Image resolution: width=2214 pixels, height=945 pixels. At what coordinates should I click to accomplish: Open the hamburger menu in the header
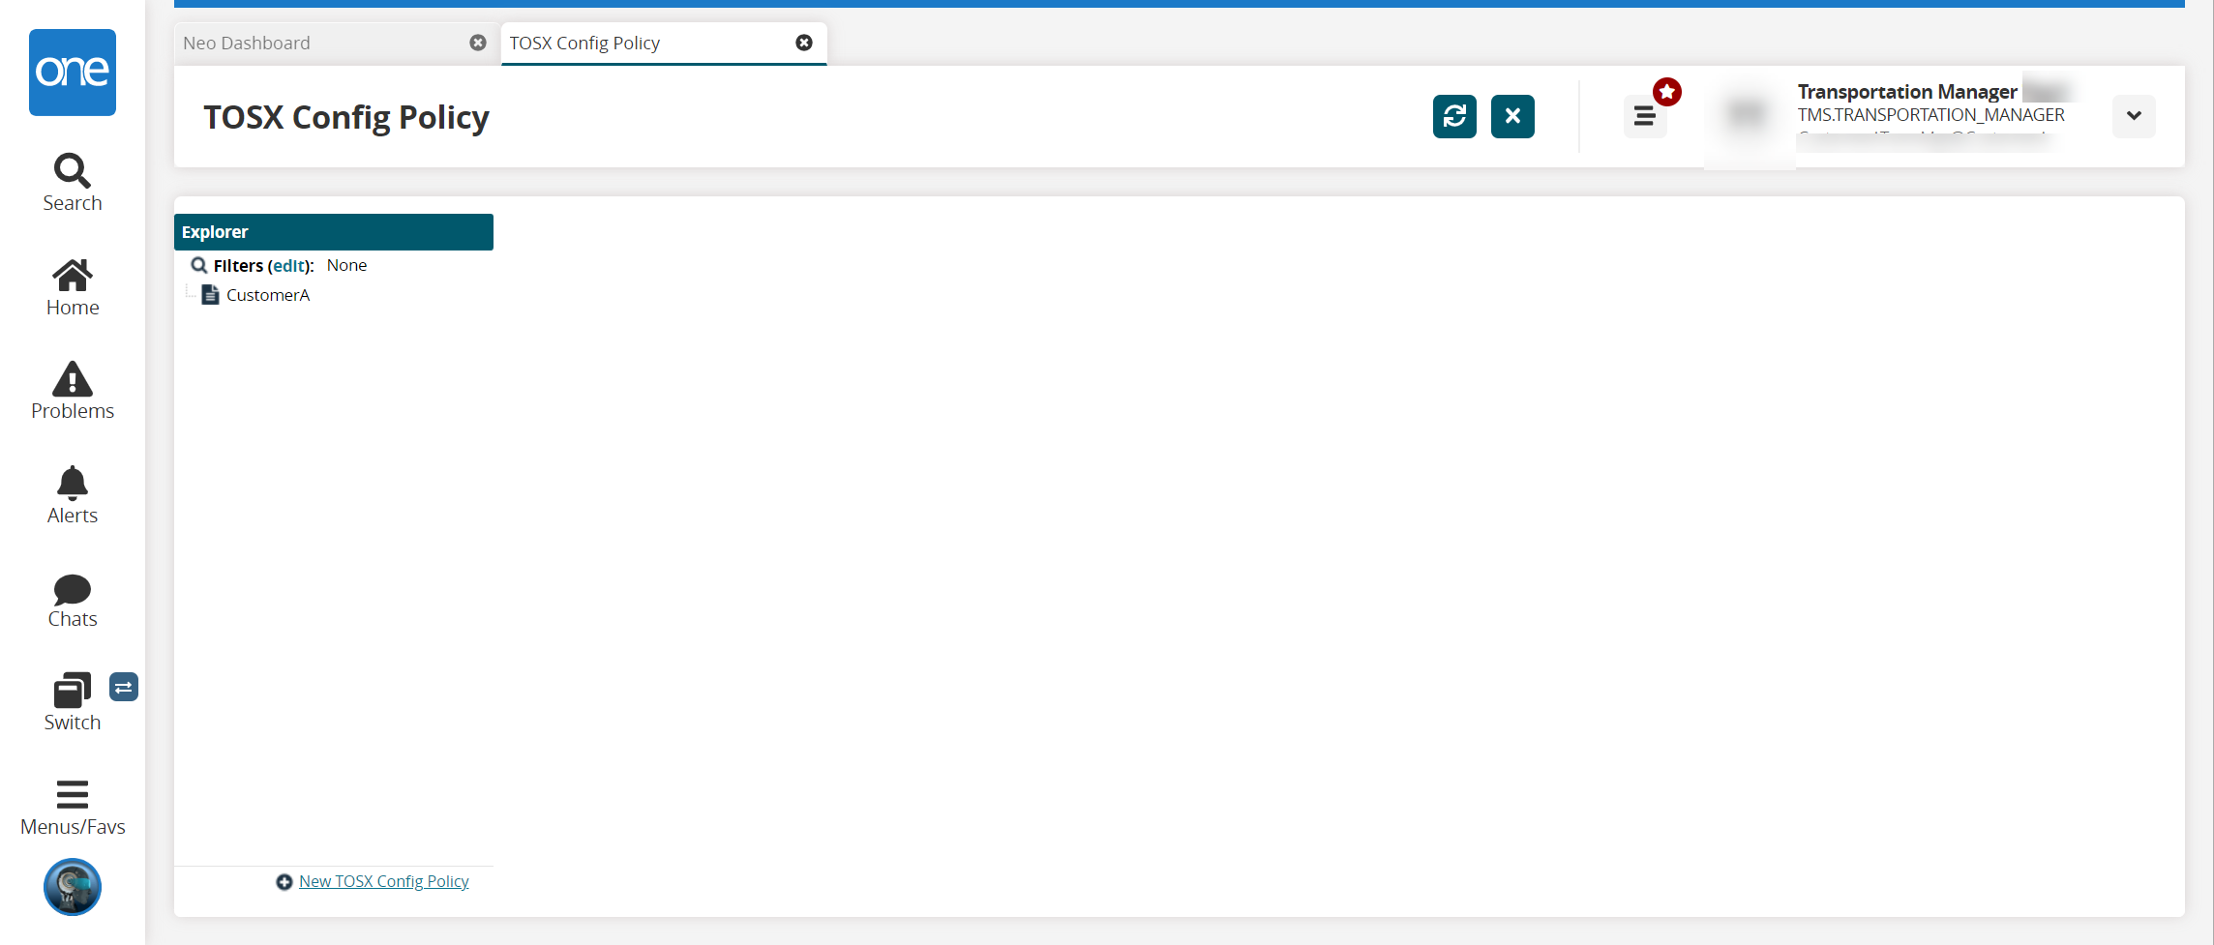[x=1644, y=117]
